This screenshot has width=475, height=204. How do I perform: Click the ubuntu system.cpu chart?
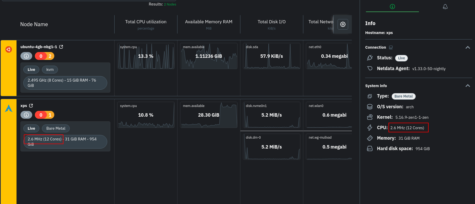tap(146, 56)
